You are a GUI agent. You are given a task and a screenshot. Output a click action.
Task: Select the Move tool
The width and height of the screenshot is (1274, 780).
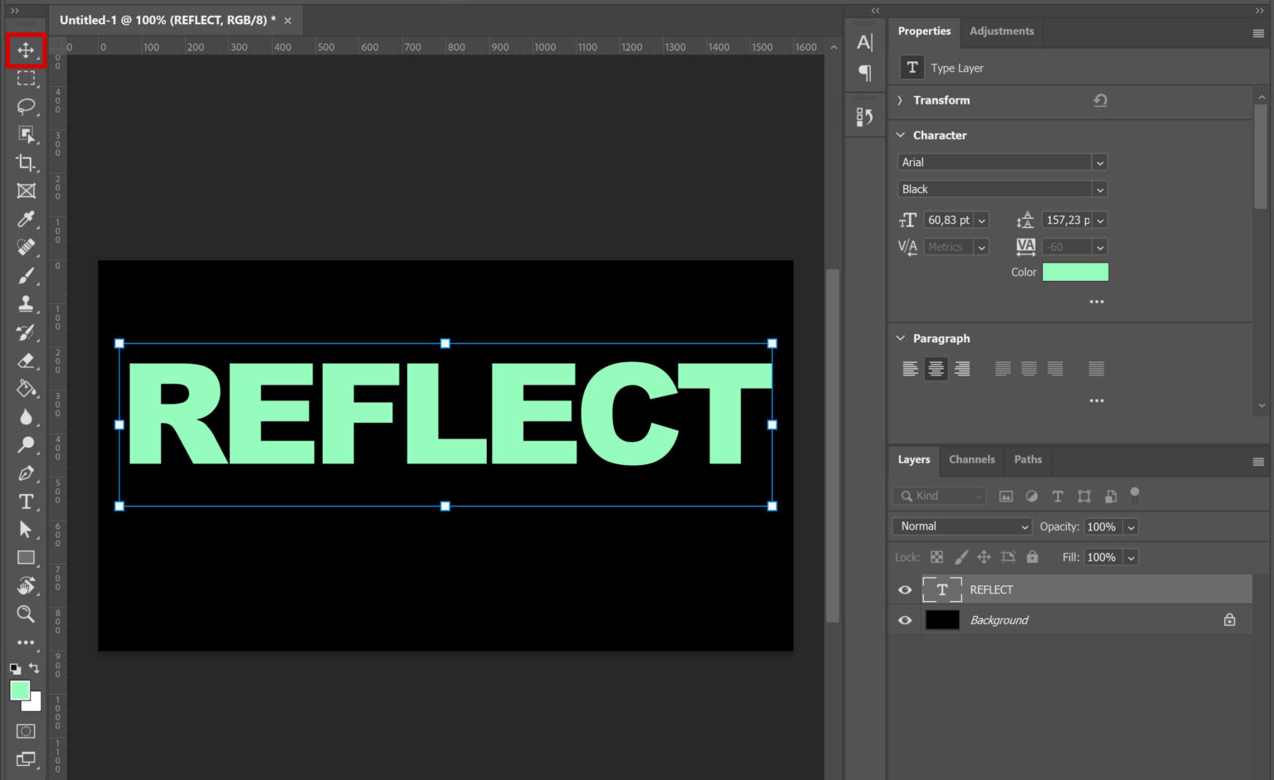pyautogui.click(x=26, y=51)
